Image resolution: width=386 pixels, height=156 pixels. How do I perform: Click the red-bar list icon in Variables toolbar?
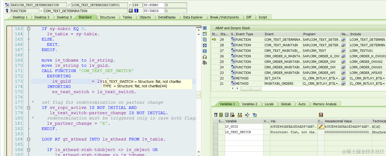[x=232, y=115]
